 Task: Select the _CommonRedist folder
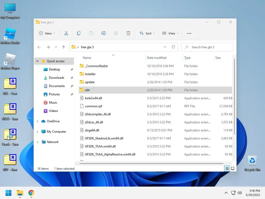pyautogui.click(x=155, y=66)
